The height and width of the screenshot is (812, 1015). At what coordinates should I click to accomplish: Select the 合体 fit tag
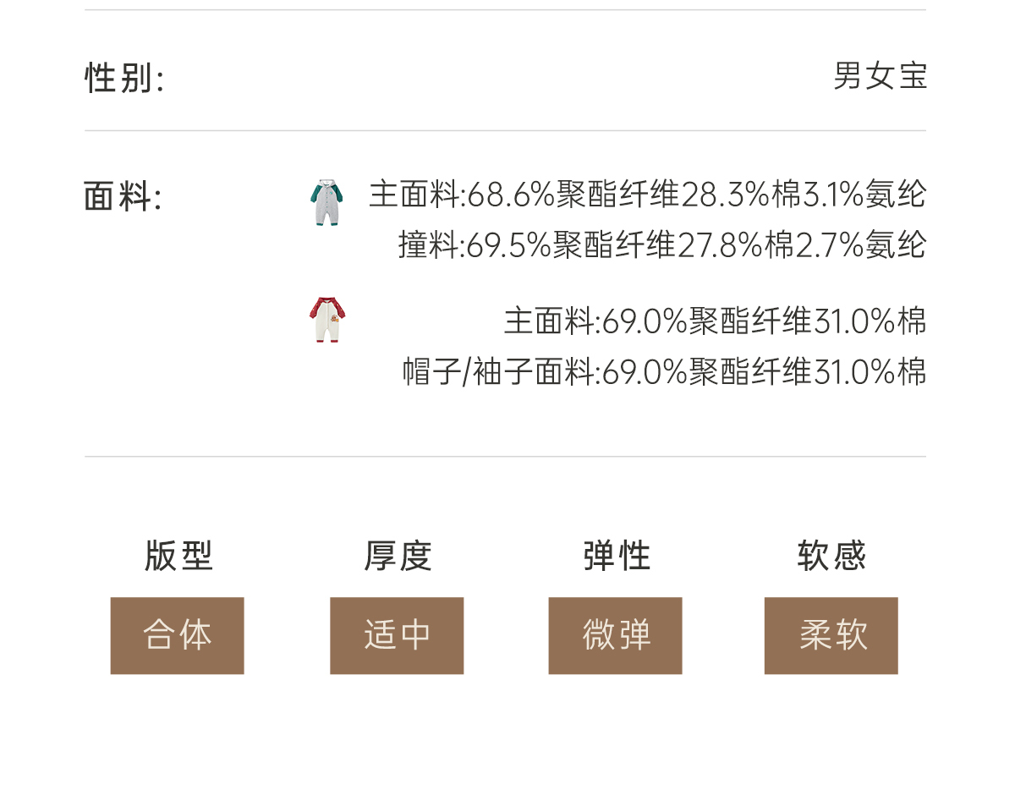click(177, 635)
